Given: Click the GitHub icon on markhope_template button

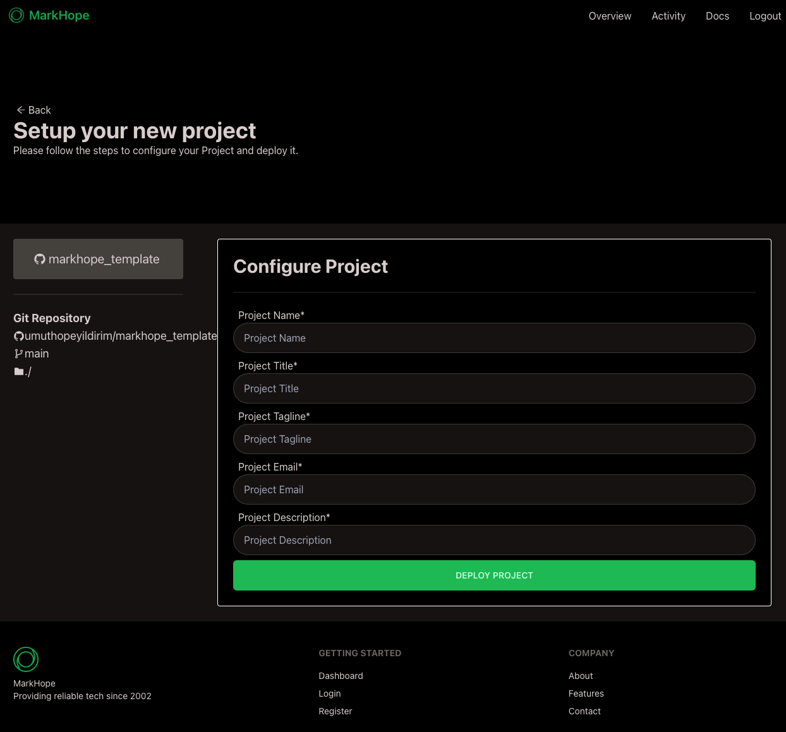Looking at the screenshot, I should click(x=40, y=259).
